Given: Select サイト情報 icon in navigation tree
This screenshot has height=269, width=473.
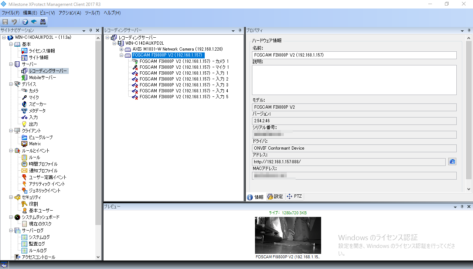Looking at the screenshot, I should click(24, 58).
